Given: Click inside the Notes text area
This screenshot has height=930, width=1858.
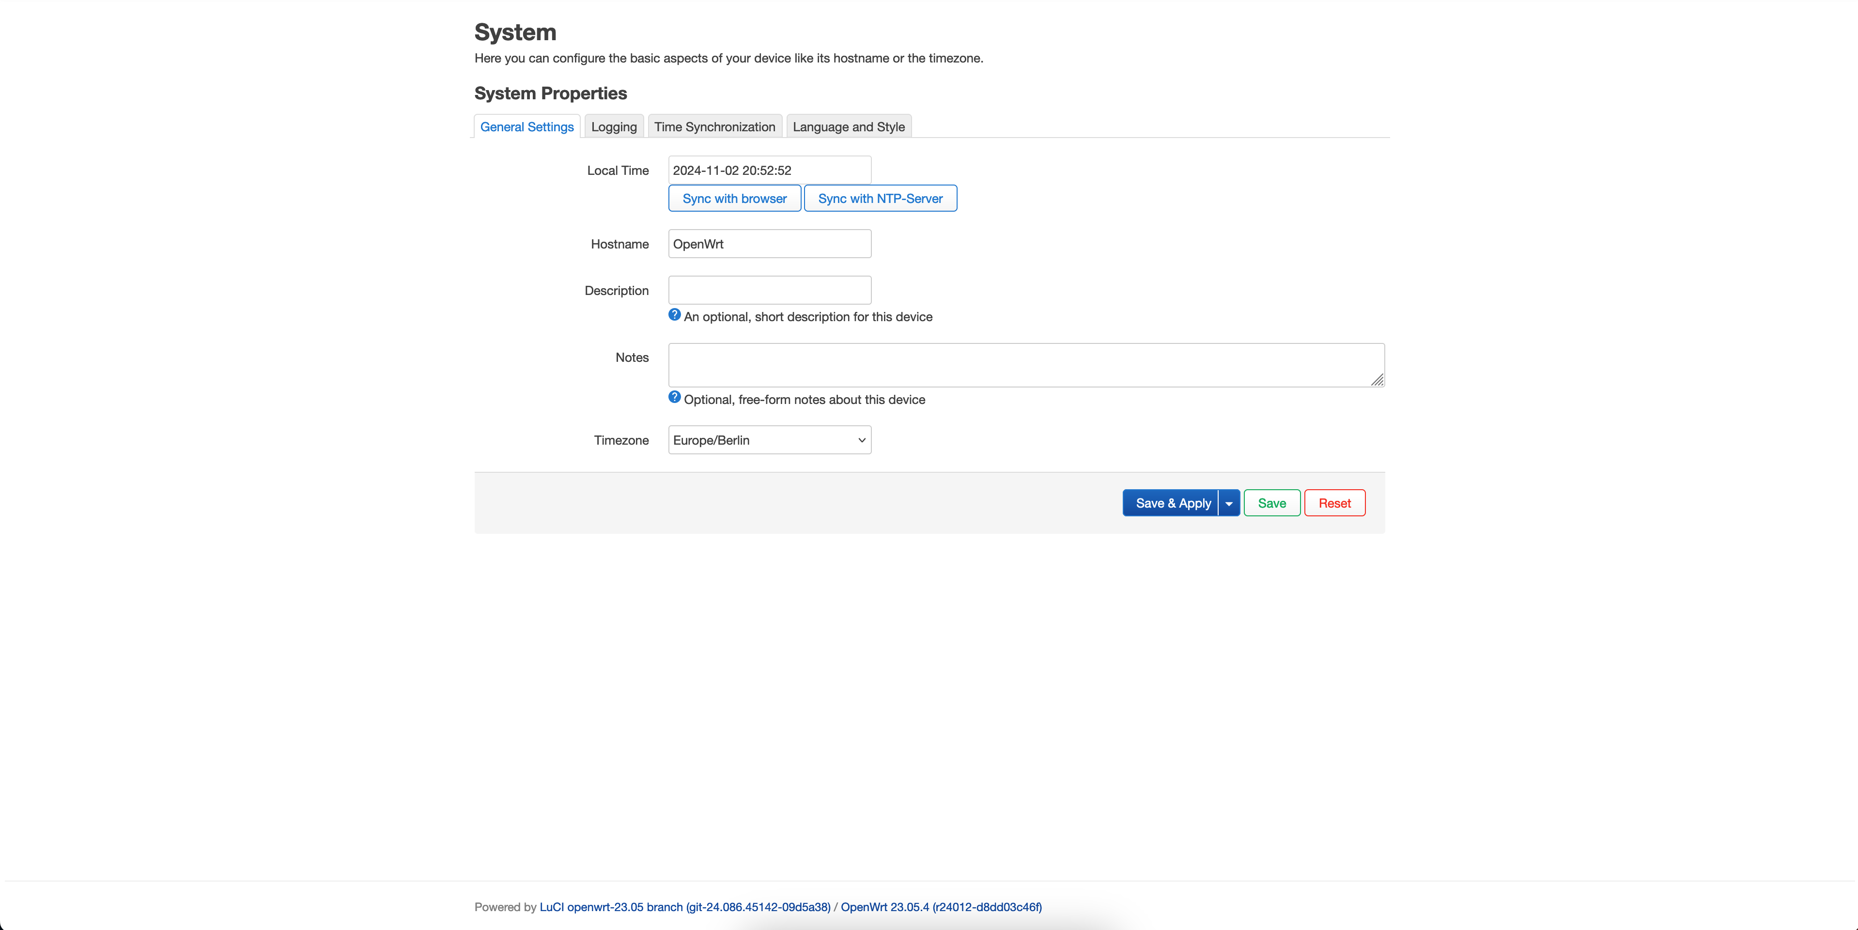Looking at the screenshot, I should click(1026, 365).
